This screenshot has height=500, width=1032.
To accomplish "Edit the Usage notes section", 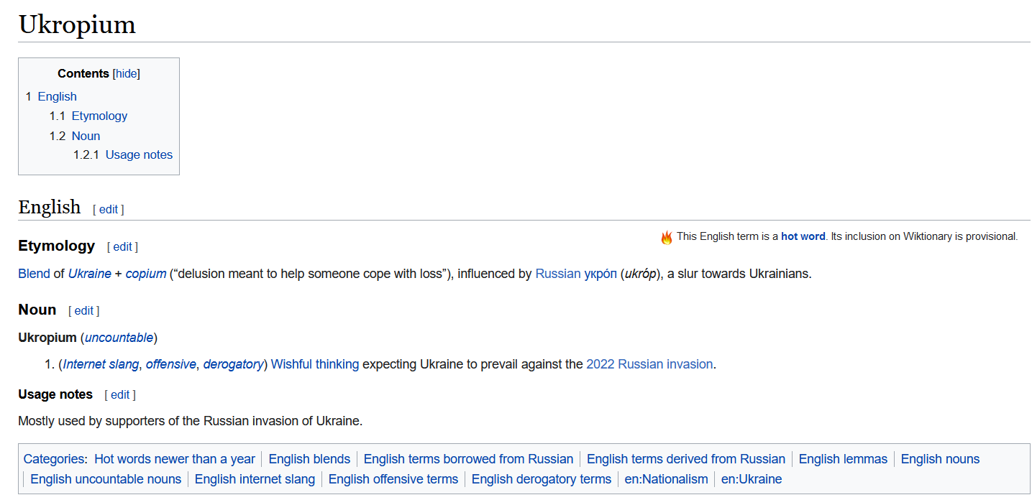I will tap(120, 394).
